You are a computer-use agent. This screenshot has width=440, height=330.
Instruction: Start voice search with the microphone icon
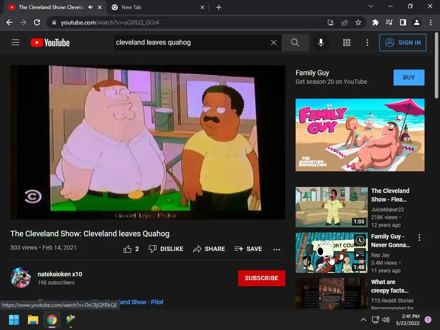pos(321,43)
